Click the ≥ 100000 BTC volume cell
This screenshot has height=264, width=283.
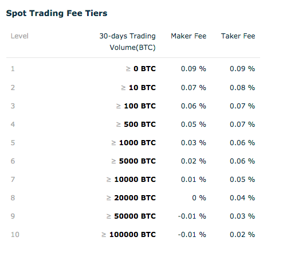pyautogui.click(x=128, y=235)
